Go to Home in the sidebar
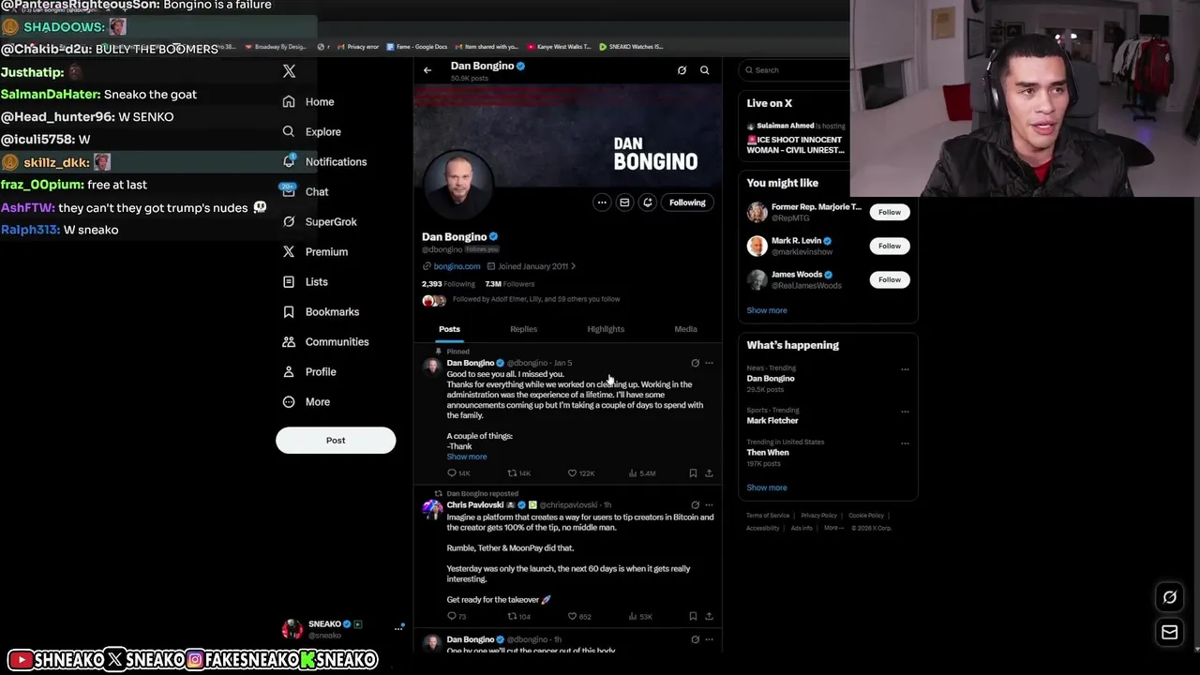This screenshot has height=675, width=1200. [x=308, y=101]
